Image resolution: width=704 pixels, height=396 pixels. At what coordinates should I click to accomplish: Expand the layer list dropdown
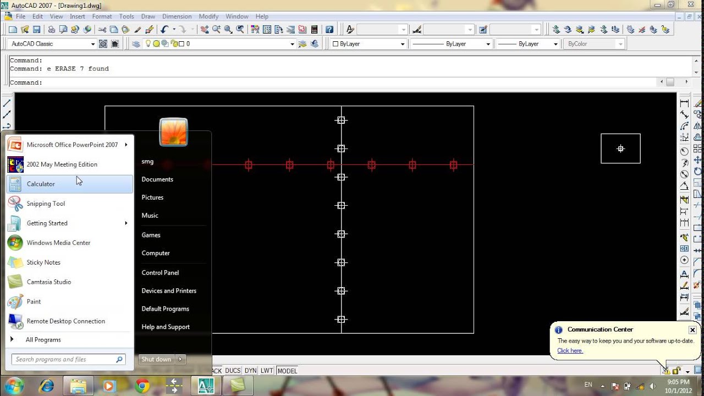click(x=292, y=44)
